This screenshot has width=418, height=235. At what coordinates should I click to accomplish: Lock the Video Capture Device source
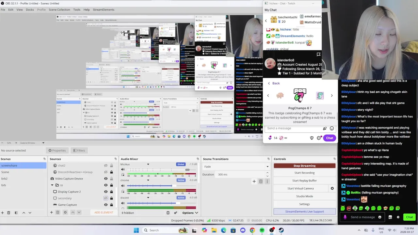(111, 179)
